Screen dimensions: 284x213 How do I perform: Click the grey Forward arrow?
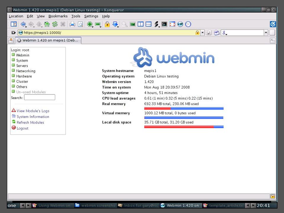(31, 24)
